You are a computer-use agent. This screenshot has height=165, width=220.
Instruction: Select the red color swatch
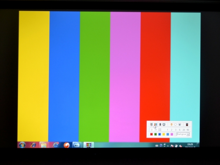coord(151,134)
